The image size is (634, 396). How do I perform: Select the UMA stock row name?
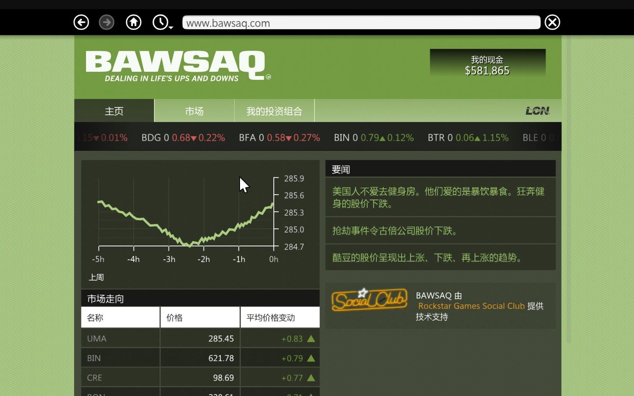tap(97, 338)
